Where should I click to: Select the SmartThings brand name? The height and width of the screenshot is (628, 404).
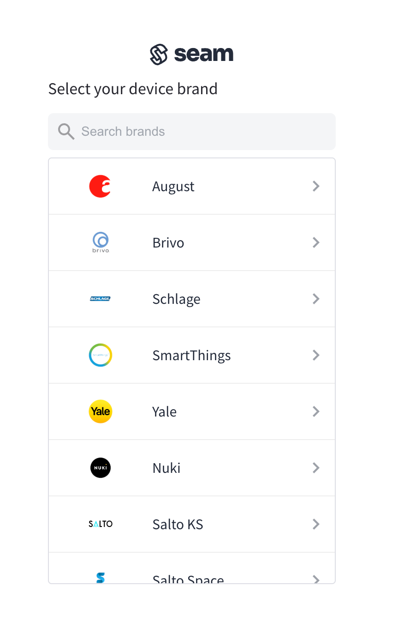click(x=191, y=355)
